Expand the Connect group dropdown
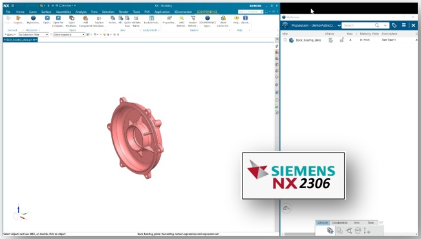The width and height of the screenshot is (421, 239). coord(23,30)
